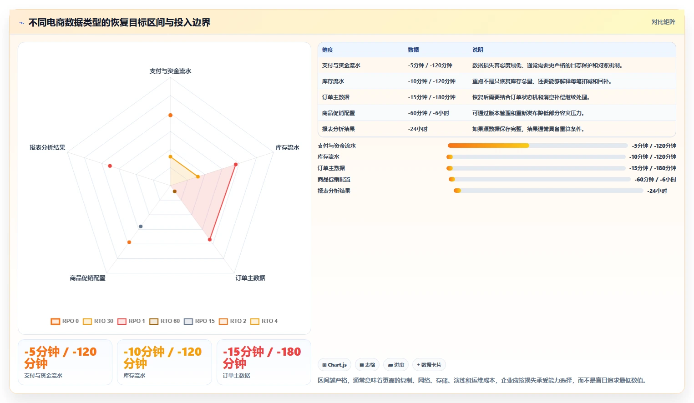Image resolution: width=694 pixels, height=403 pixels.
Task: Click the red point on 报表分析结果 axis
Action: point(110,166)
